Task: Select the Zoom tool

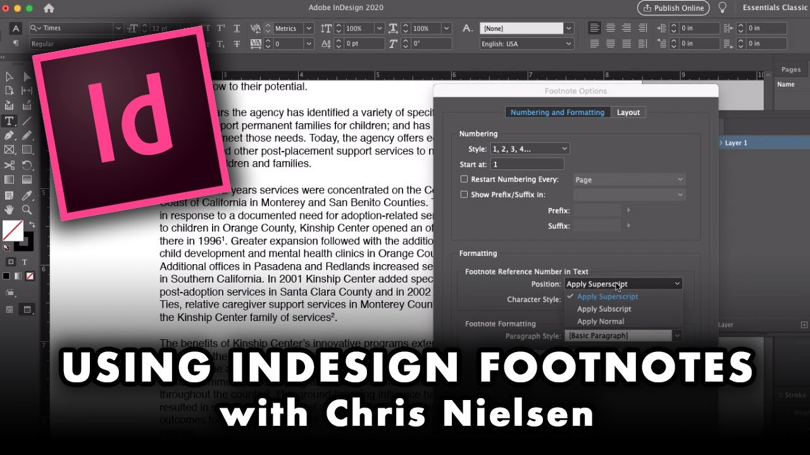Action: [x=27, y=209]
